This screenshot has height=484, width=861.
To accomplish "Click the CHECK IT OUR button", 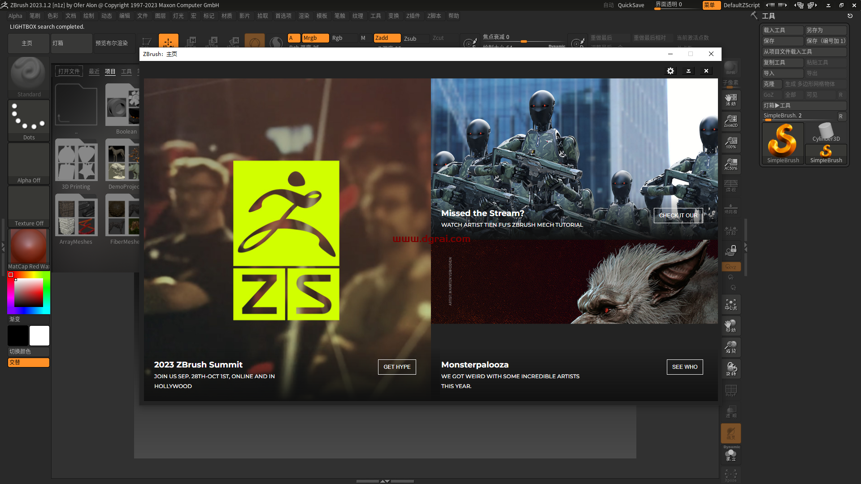I will coord(678,215).
